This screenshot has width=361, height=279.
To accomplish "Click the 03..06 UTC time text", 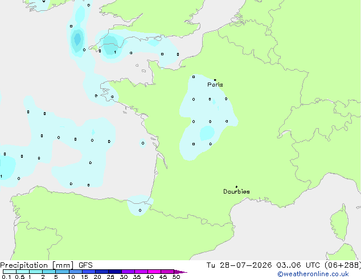I will coord(298,265).
